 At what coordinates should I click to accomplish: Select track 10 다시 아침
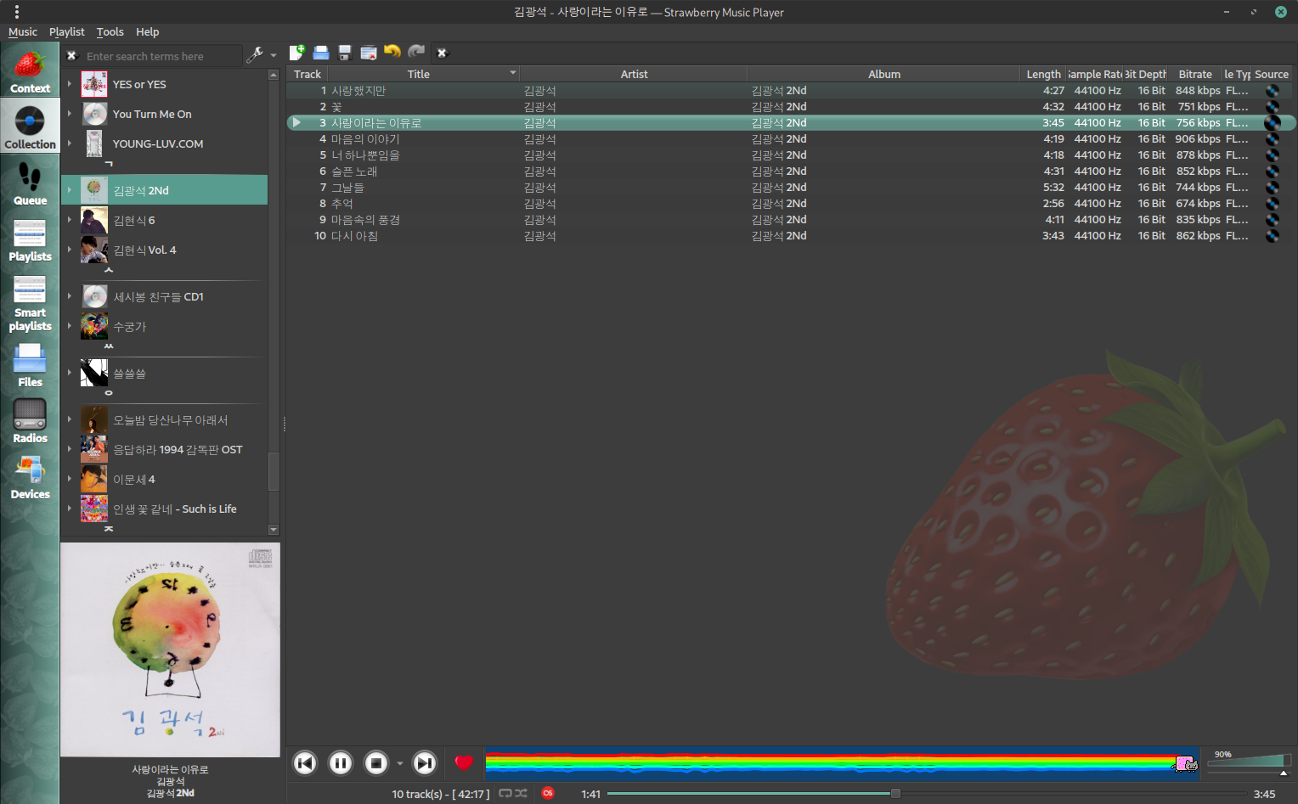coord(791,235)
